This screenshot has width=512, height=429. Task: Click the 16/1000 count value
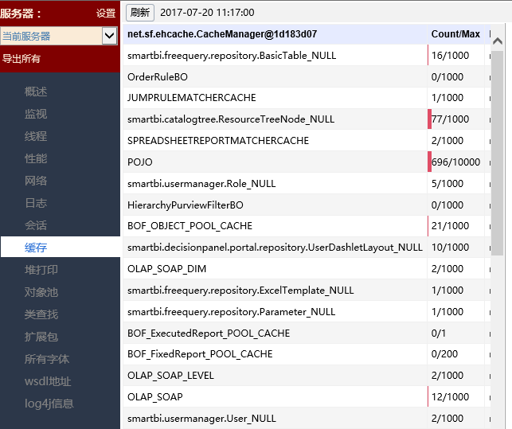coord(450,56)
